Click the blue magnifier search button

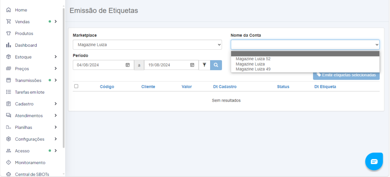pyautogui.click(x=216, y=65)
